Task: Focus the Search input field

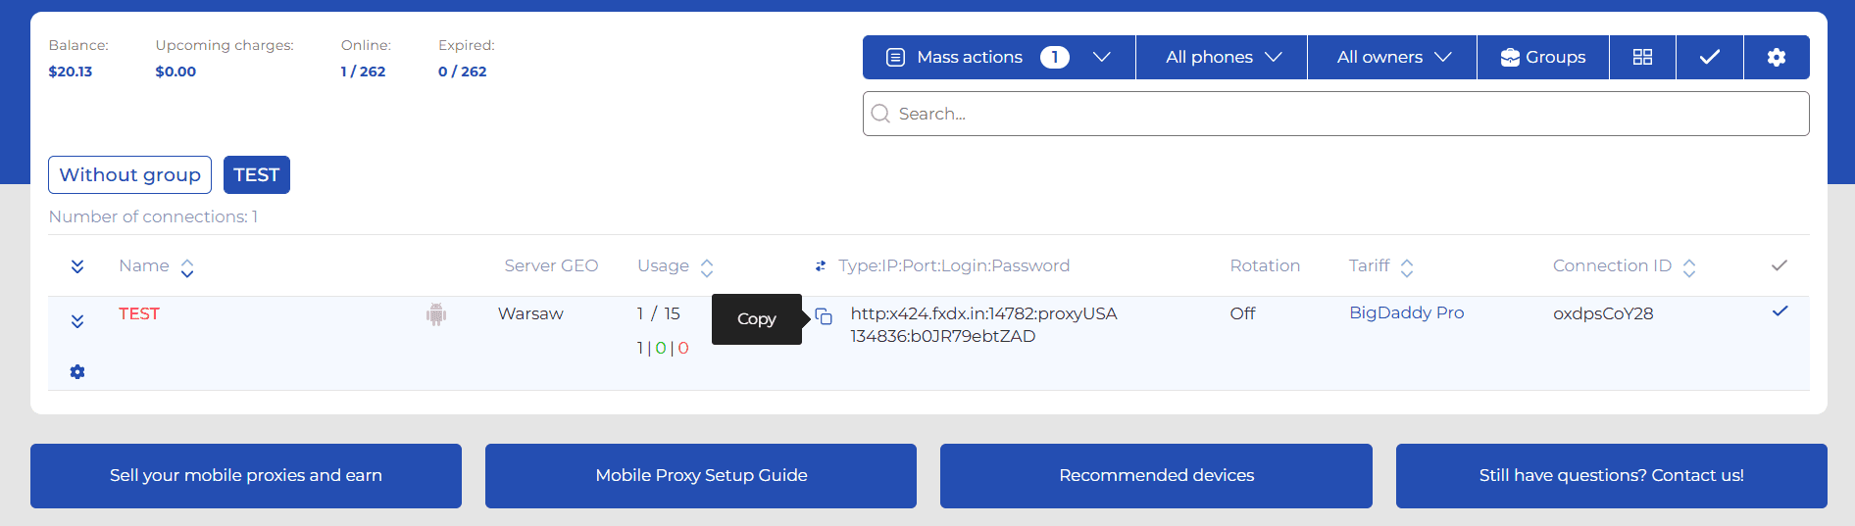Action: click(x=1335, y=114)
